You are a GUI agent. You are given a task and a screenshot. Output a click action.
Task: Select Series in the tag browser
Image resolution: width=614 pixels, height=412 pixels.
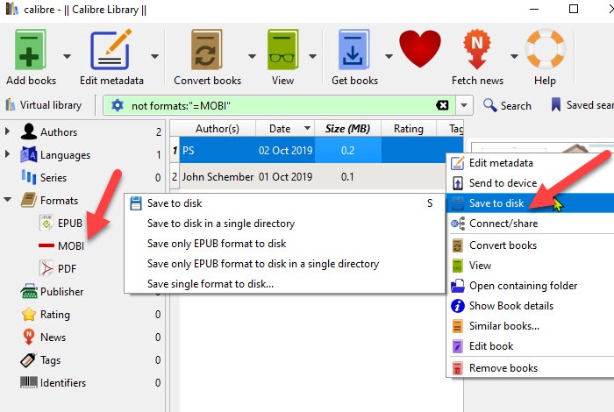[x=54, y=178]
